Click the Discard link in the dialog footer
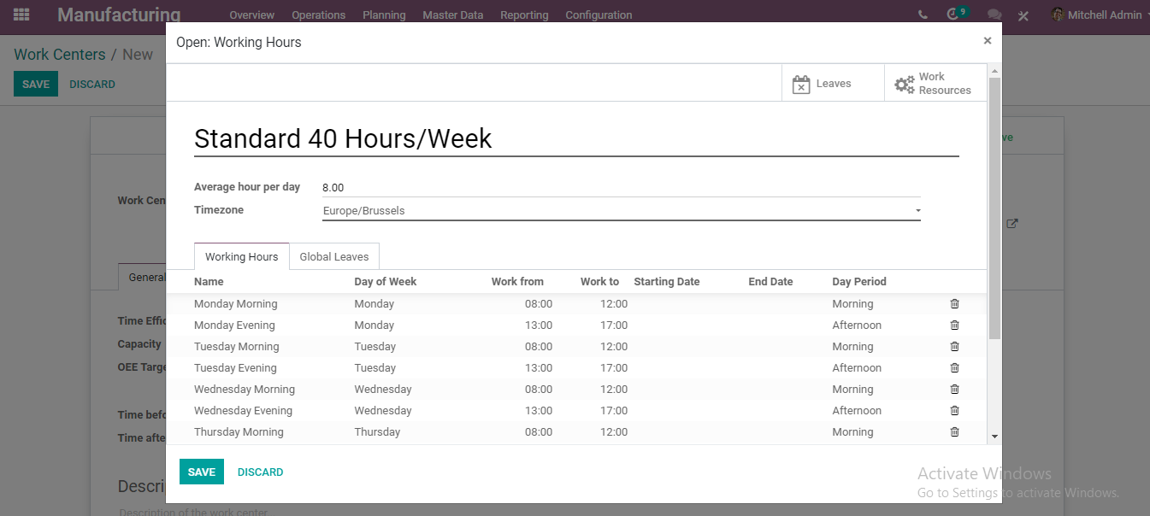Viewport: 1150px width, 516px height. 260,472
